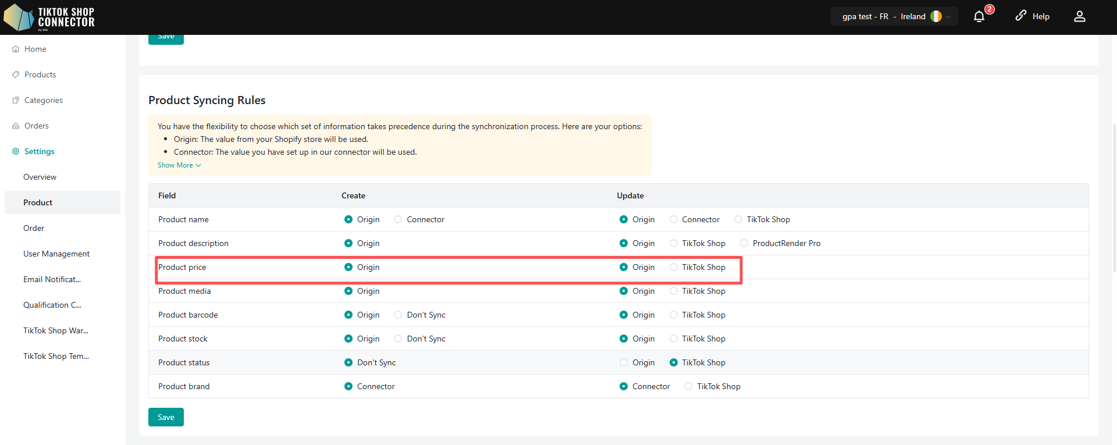Set Product description Create to Origin
The height and width of the screenshot is (445, 1117).
tap(348, 243)
